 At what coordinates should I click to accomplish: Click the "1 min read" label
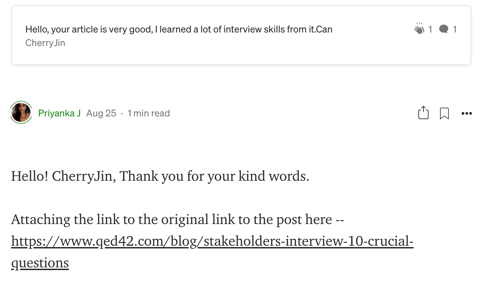[148, 113]
